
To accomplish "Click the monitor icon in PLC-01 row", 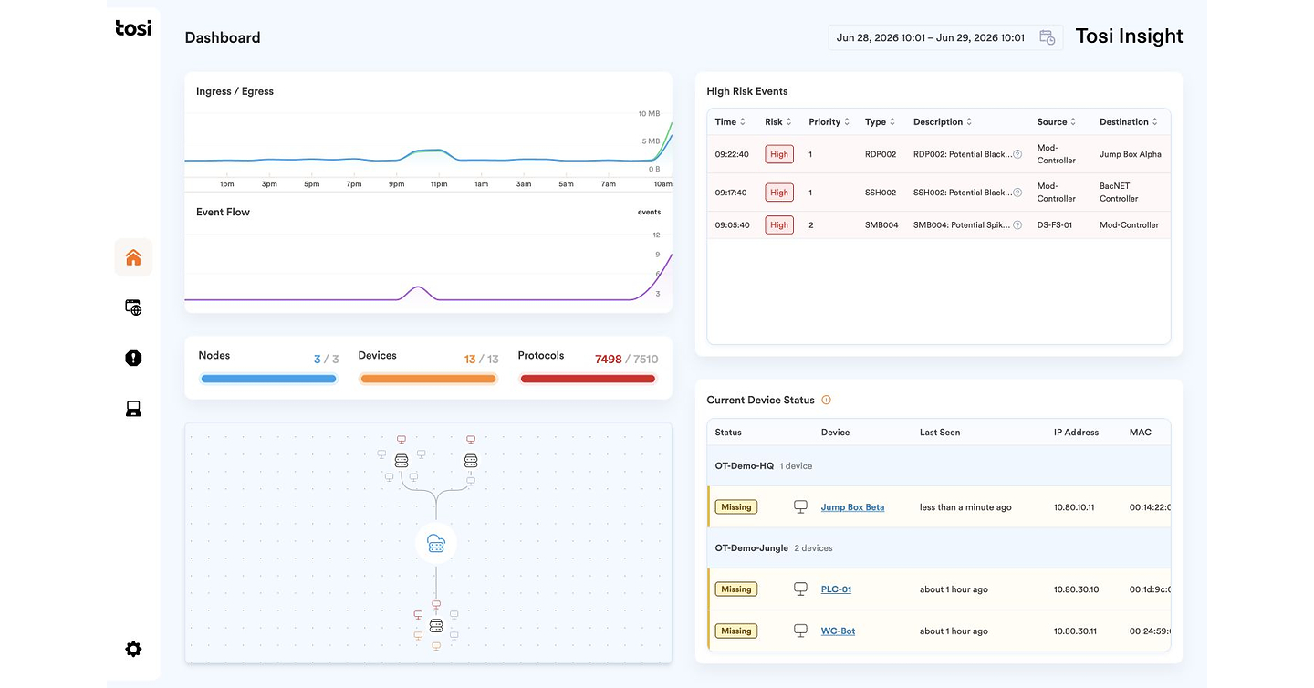I will click(x=800, y=589).
